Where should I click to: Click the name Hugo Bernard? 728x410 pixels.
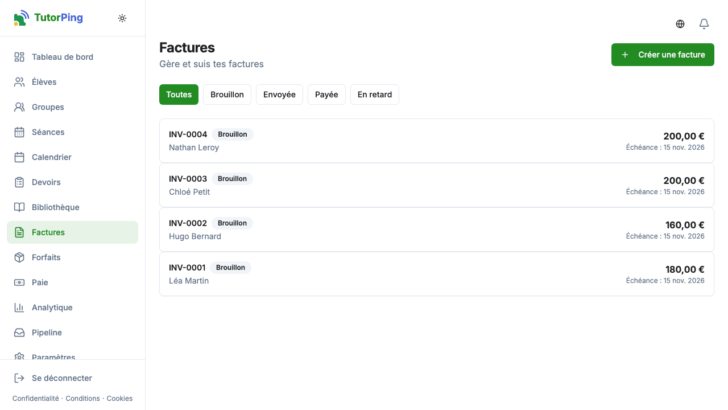(195, 236)
